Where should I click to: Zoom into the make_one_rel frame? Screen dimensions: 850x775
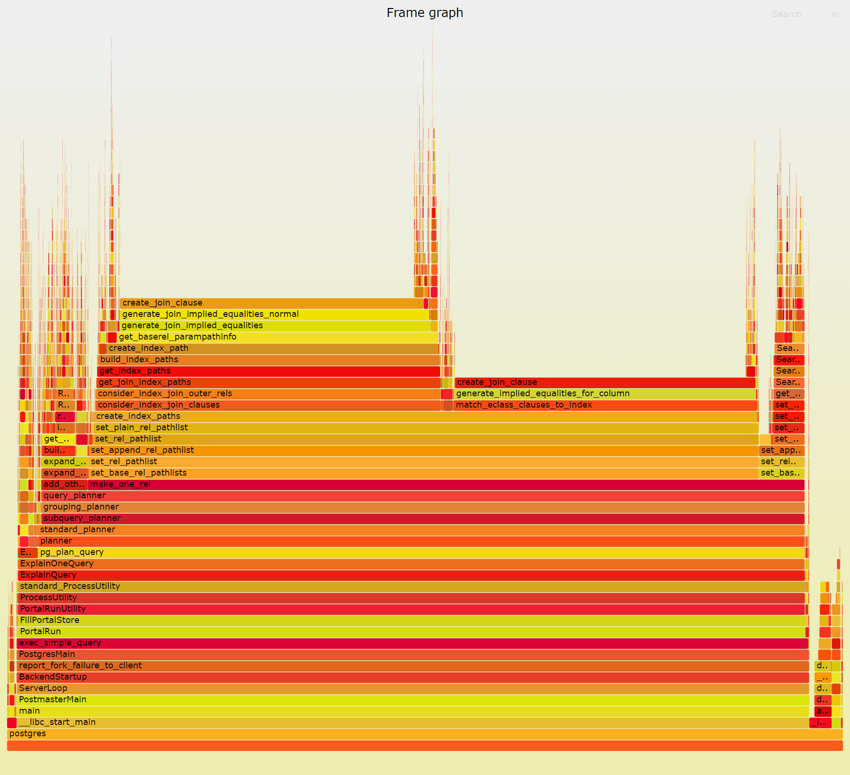pyautogui.click(x=446, y=484)
